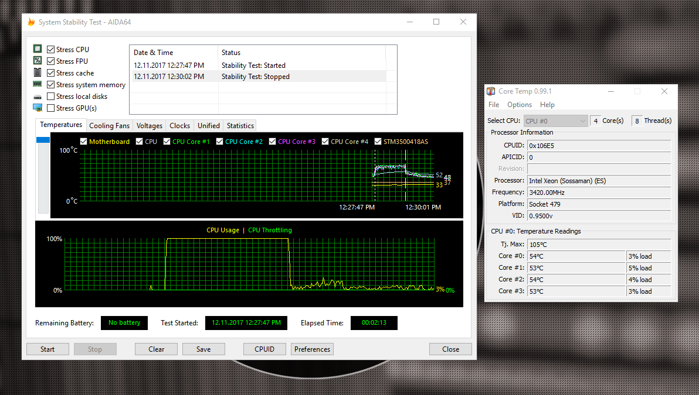Click the Elapsed Time value 00:02:13
The width and height of the screenshot is (699, 395).
coord(374,323)
